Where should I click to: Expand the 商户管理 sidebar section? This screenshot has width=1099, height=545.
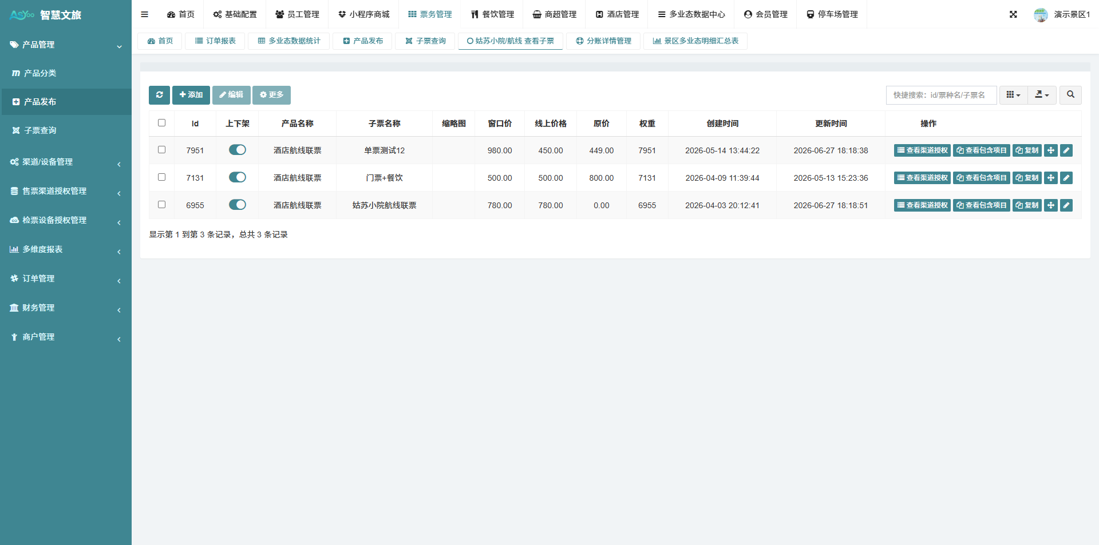[66, 337]
